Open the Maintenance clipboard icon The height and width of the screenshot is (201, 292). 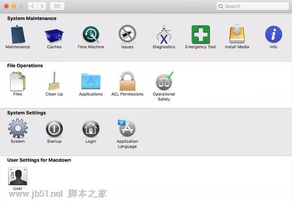pos(18,34)
